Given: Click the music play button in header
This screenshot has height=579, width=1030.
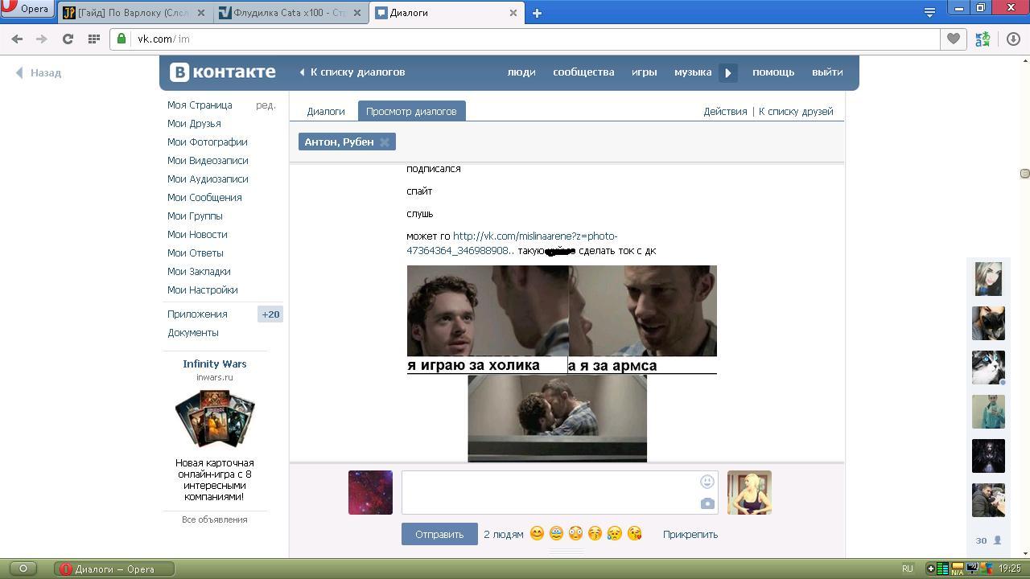Looking at the screenshot, I should point(728,72).
